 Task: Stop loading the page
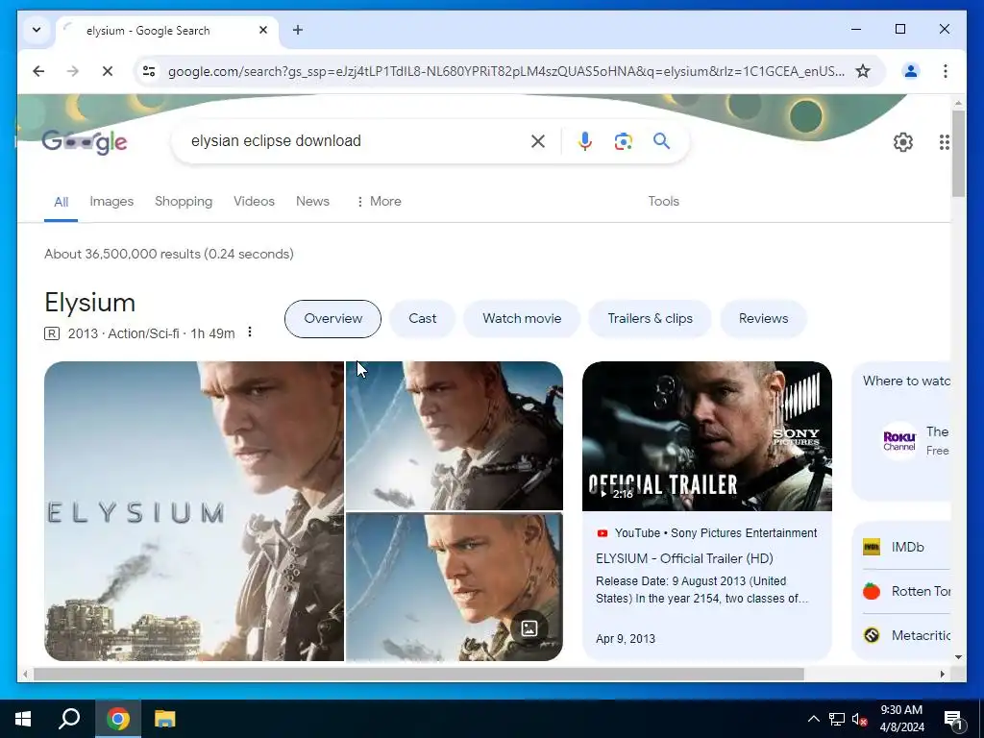click(x=108, y=71)
